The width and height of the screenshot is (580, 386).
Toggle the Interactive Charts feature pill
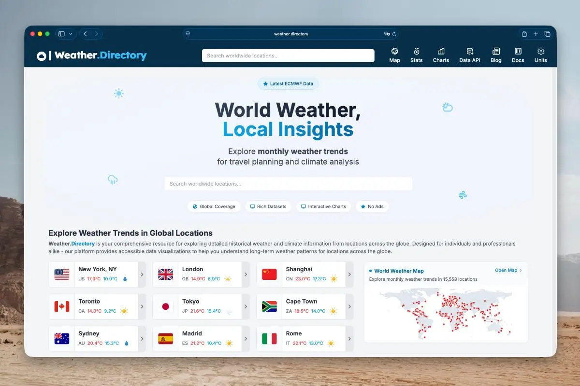[323, 207]
